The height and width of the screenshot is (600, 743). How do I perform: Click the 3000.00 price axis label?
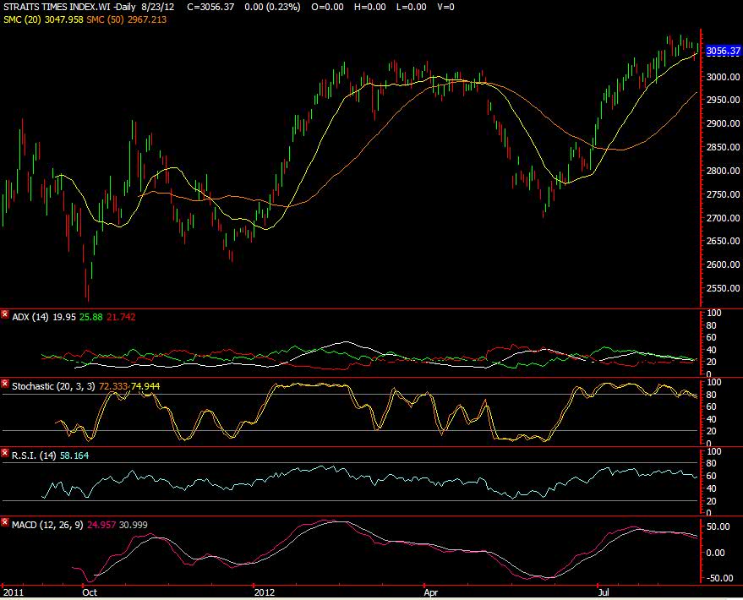click(x=723, y=77)
